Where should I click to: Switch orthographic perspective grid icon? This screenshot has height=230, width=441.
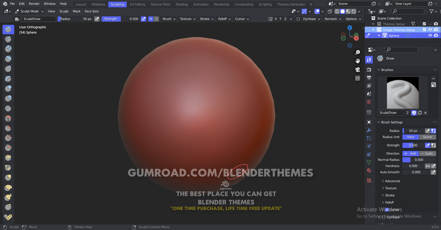tap(358, 78)
